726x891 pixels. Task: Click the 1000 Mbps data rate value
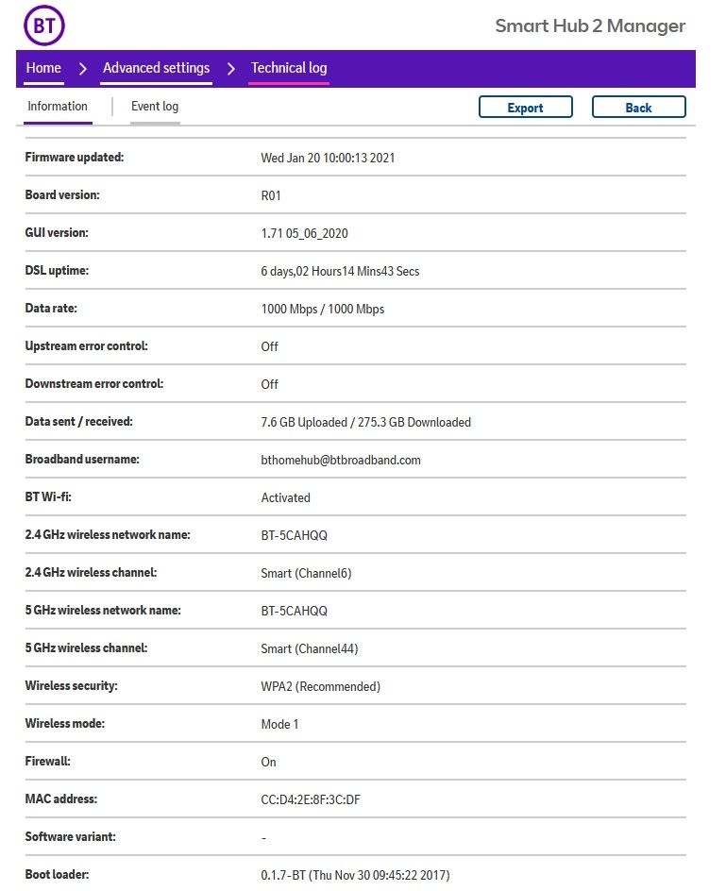(x=323, y=309)
